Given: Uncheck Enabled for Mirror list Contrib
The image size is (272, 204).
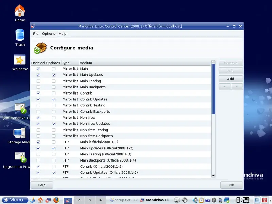Looking at the screenshot, I should [38, 93].
